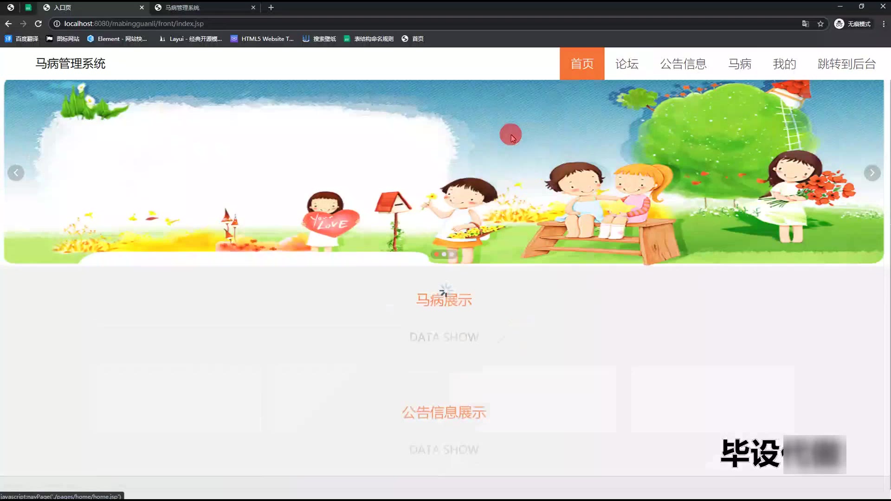The width and height of the screenshot is (891, 501).
Task: Open a new browser tab
Action: [271, 7]
